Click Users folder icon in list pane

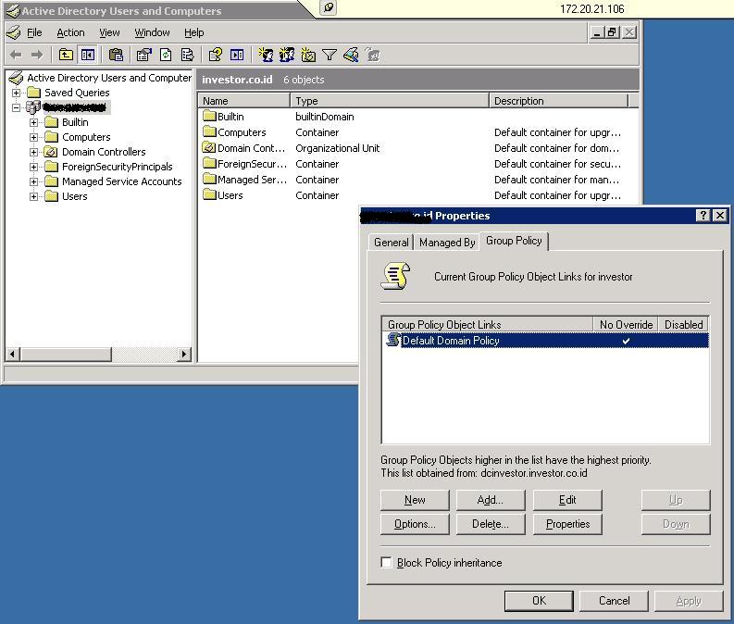(209, 194)
